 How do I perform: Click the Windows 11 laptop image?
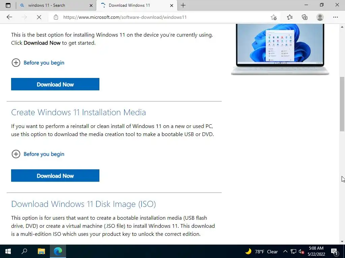click(x=280, y=49)
